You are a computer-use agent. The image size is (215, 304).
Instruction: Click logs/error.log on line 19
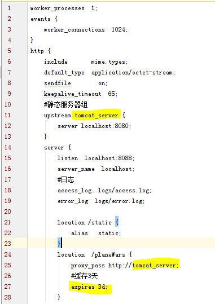tap(119, 201)
